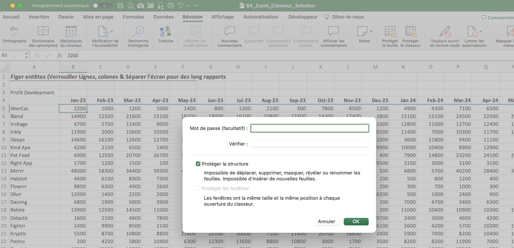Open the Traduire translation tool
Screen dimensions: 514x248
(x=166, y=35)
